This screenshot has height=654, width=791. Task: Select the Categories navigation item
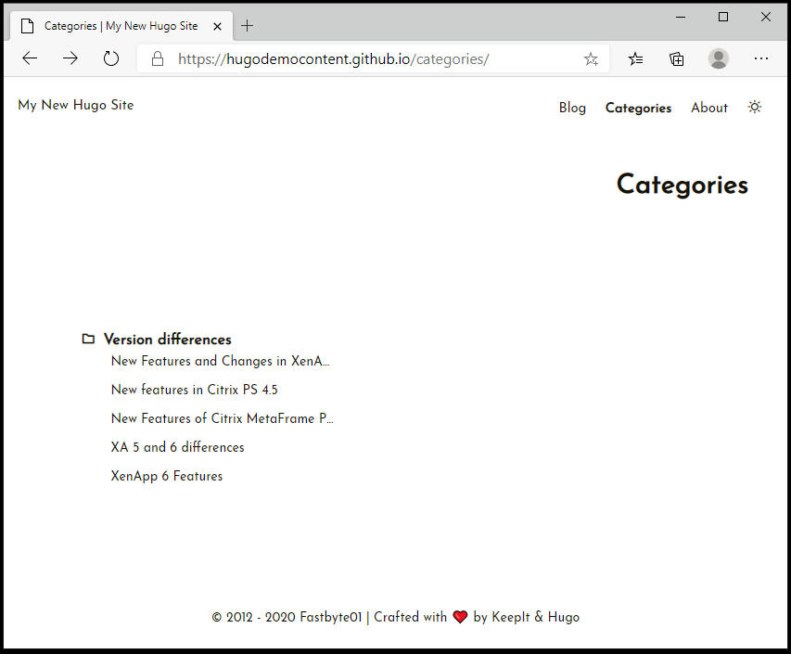click(638, 108)
